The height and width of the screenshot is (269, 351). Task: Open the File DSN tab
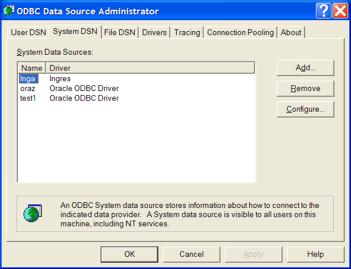point(120,32)
